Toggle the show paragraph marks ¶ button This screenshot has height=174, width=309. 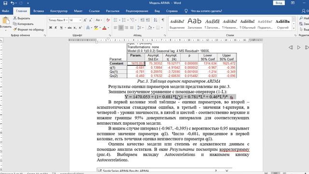coord(163,20)
